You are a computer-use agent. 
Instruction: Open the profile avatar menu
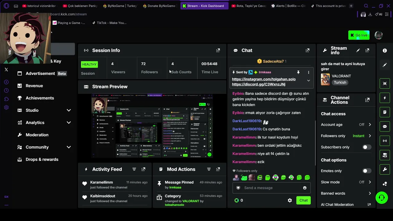pyautogui.click(x=379, y=35)
